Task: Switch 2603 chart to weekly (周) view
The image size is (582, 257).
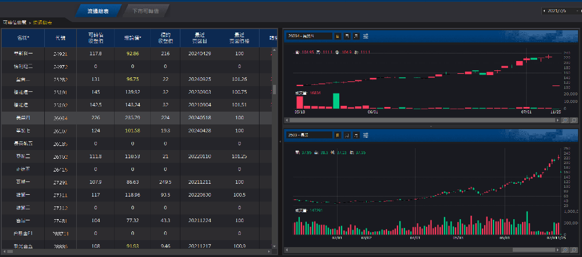Action: 347,135
